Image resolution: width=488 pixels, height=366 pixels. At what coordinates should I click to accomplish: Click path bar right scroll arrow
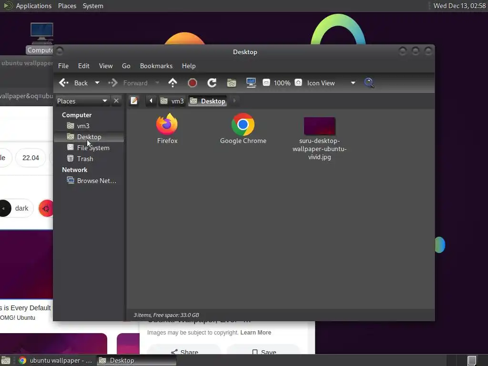[x=234, y=101]
